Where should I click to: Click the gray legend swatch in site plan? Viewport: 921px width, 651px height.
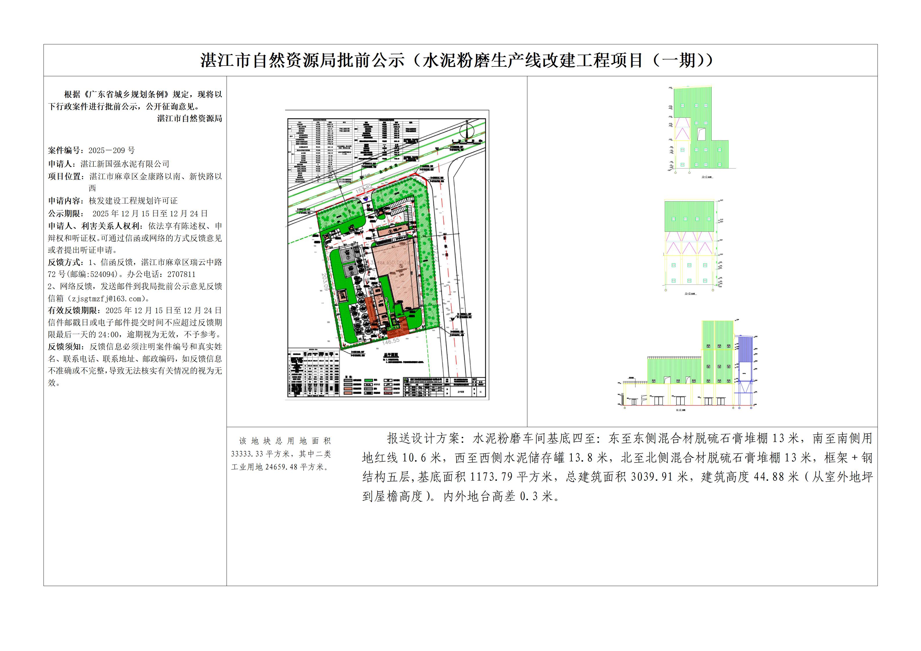tap(348, 381)
